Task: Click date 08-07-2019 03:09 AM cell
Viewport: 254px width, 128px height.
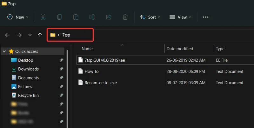Action: tap(186, 83)
